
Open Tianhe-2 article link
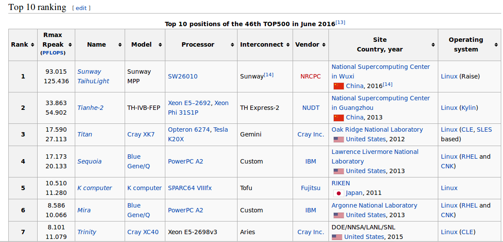[90, 108]
